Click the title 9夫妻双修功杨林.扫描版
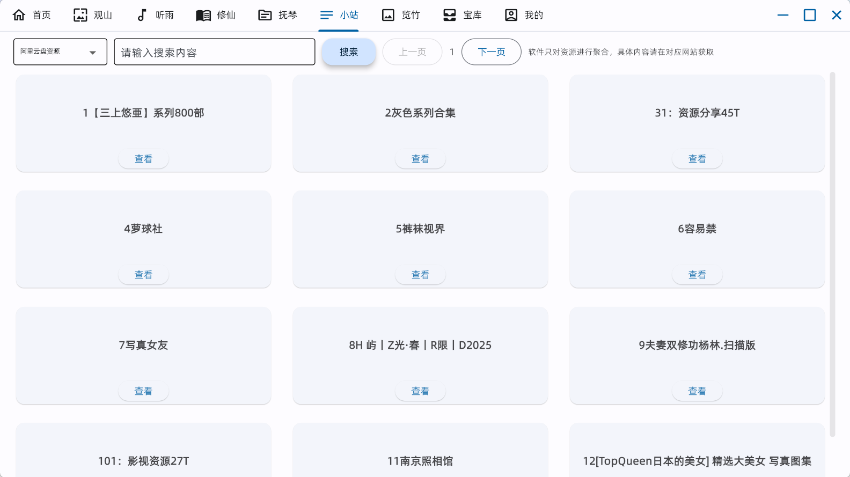This screenshot has height=477, width=850. pos(697,345)
